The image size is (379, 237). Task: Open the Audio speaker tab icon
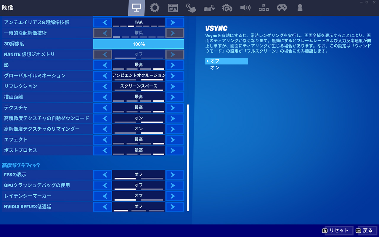[x=245, y=8]
